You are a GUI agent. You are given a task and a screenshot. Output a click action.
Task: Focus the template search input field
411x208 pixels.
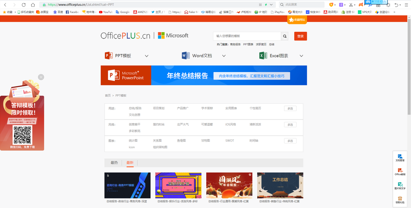coord(247,36)
